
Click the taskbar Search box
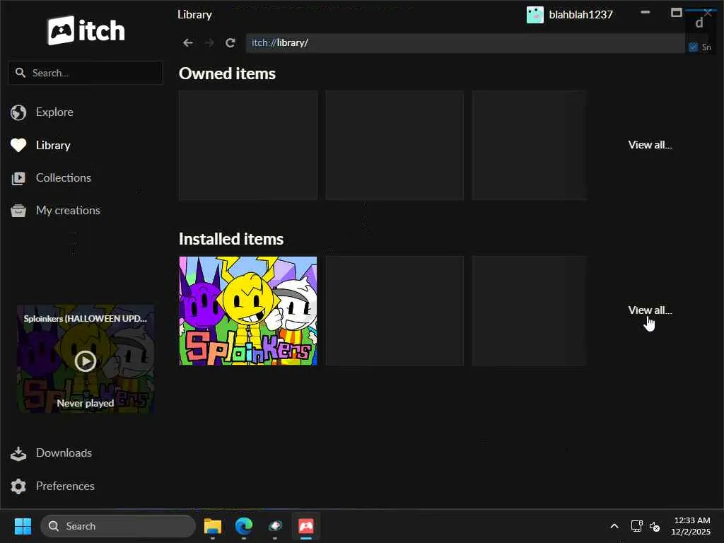click(118, 526)
